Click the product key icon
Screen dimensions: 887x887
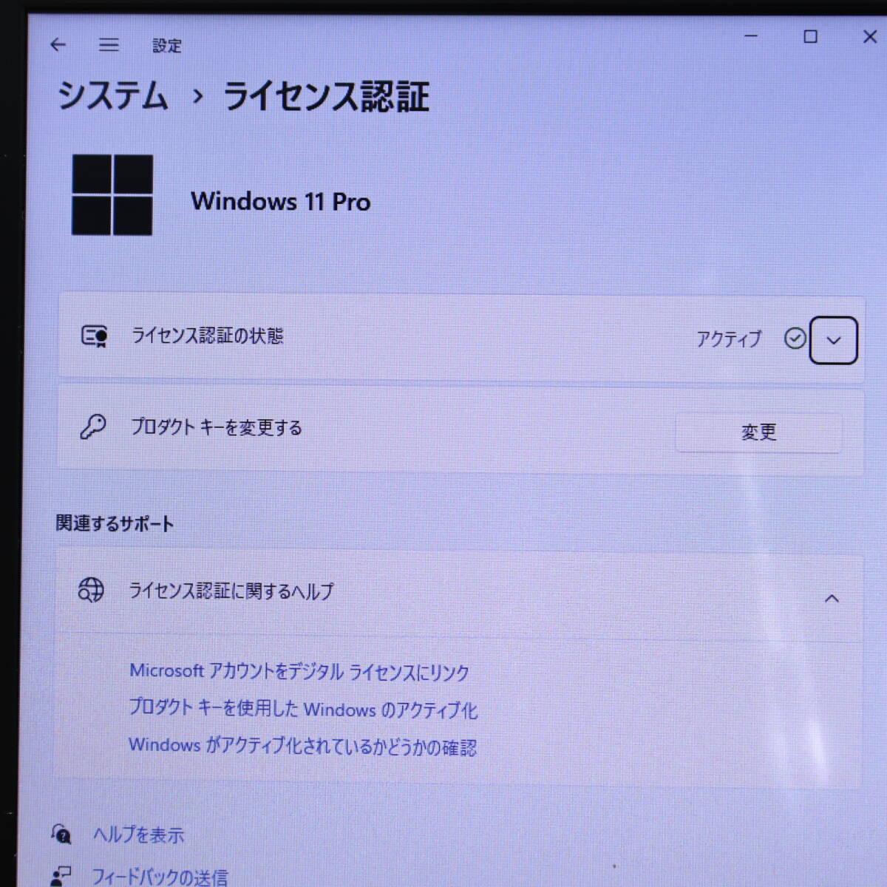pyautogui.click(x=93, y=426)
